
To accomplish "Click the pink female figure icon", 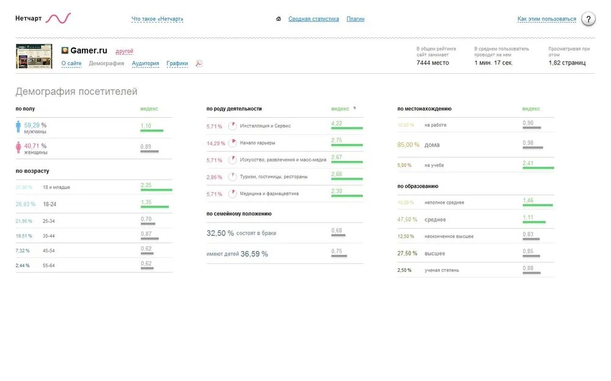I will pyautogui.click(x=18, y=148).
